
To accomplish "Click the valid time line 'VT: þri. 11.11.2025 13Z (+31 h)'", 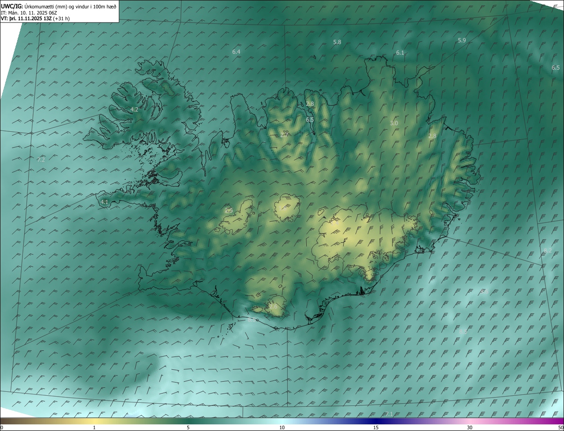I will click(35, 19).
